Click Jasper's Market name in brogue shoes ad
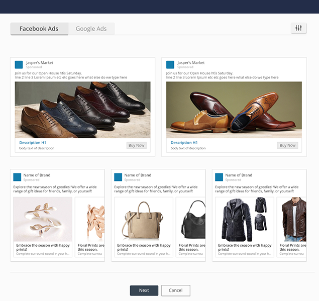Screen dimensions: 319x301 40,63
